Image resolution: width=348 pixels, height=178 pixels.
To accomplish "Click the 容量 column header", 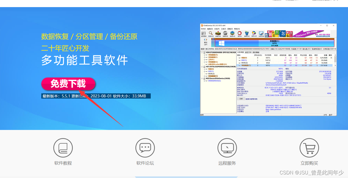I will [323, 55].
